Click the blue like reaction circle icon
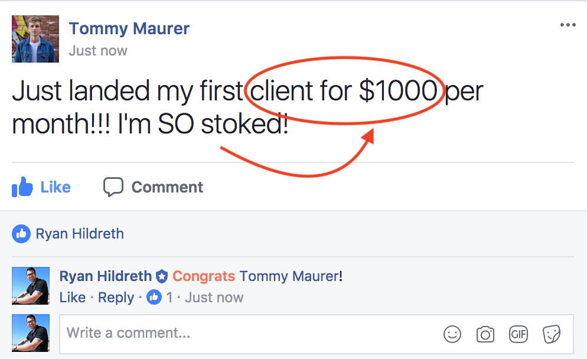587x359 pixels. [x=21, y=234]
